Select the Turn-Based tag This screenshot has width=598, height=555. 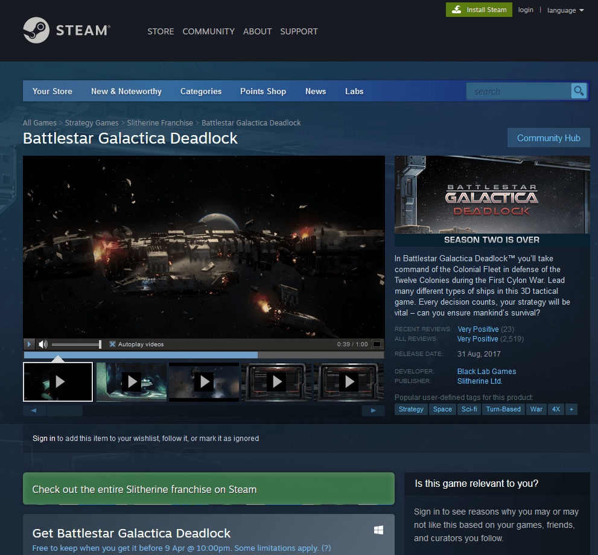[503, 409]
